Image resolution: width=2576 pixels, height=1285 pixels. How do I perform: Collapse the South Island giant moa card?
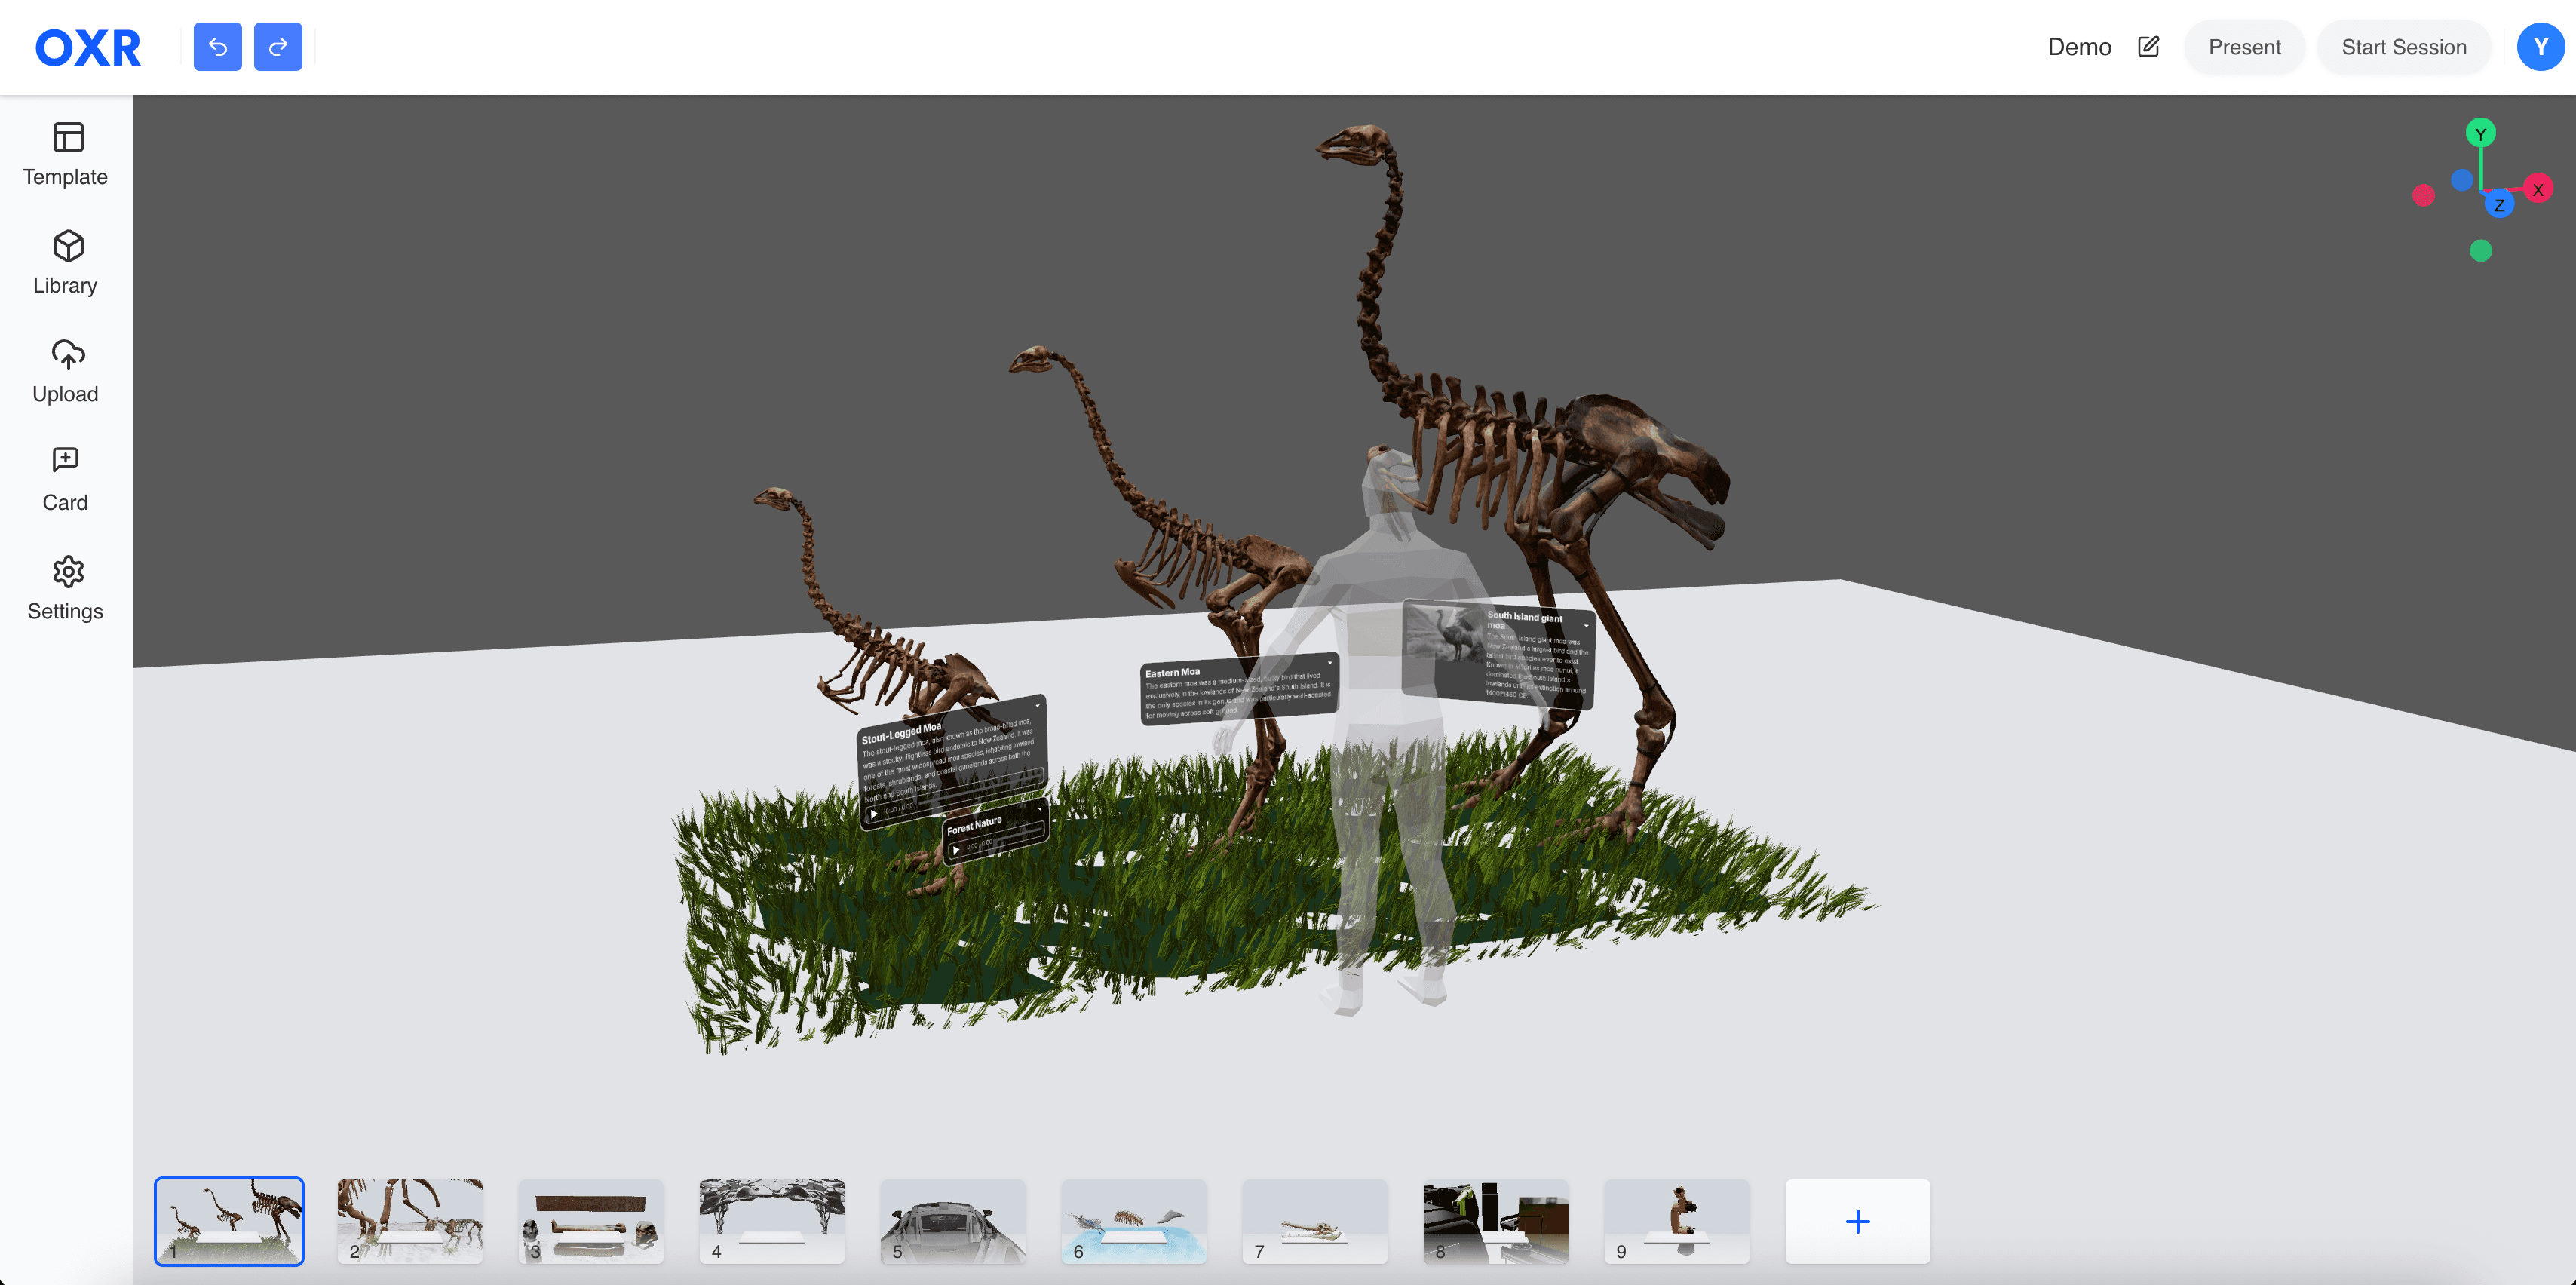point(1586,625)
